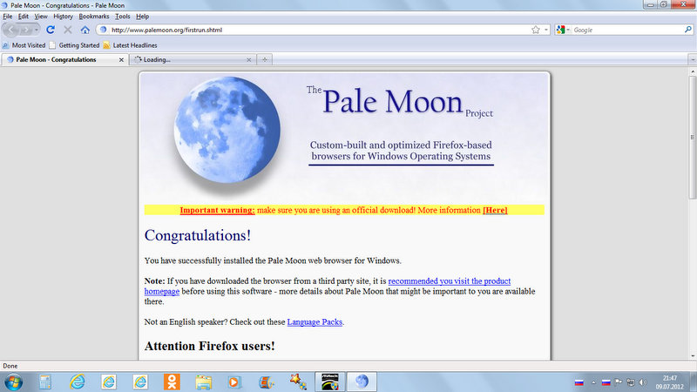The height and width of the screenshot is (392, 697).
Task: Open the back/forward history dropdown arrow
Action: pos(37,30)
